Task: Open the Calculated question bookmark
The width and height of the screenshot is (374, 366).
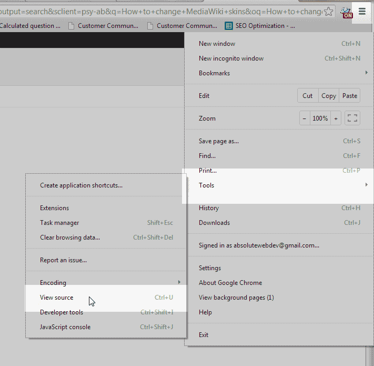Action: pyautogui.click(x=30, y=26)
